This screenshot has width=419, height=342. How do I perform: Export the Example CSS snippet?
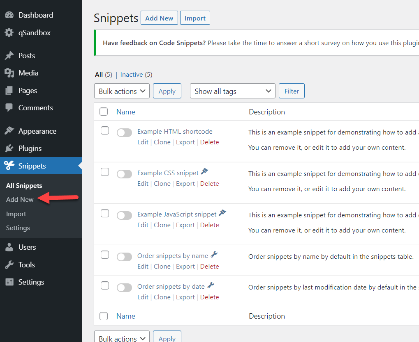tap(185, 184)
